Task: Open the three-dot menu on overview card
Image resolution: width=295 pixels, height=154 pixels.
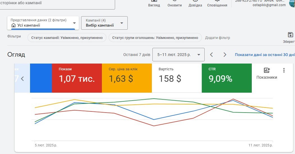Action: point(284,70)
